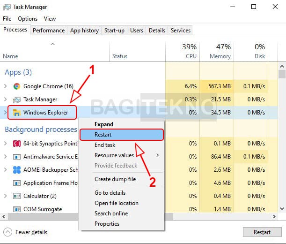Click the Synaptics Pointing process icon
This screenshot has height=244, width=286.
coord(17,144)
